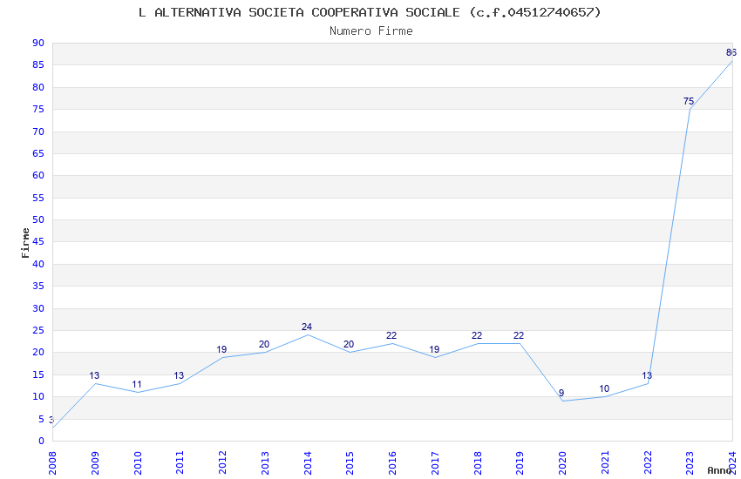Click the 2016 data label 22
Viewport: 741px width, 479px height.
click(391, 335)
